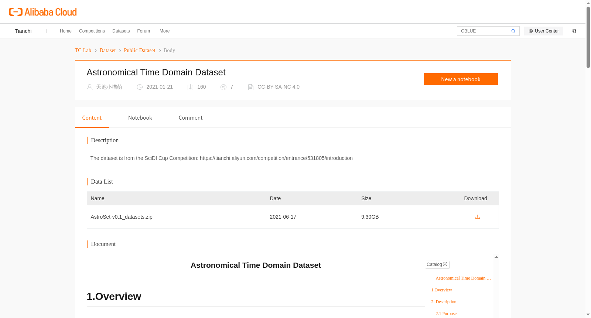Viewport: 591px width, 318px height.
Task: Click the clock date icon
Action: (140, 87)
